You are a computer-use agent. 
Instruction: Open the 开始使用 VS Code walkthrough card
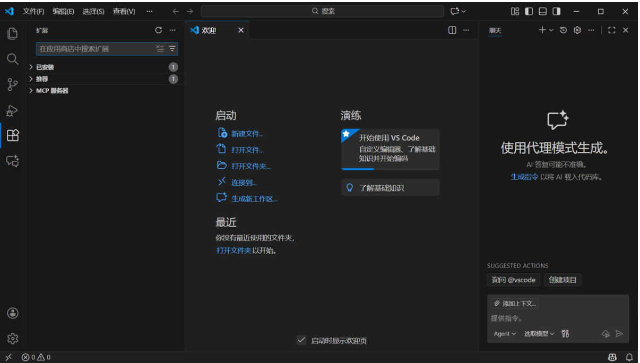tap(391, 150)
